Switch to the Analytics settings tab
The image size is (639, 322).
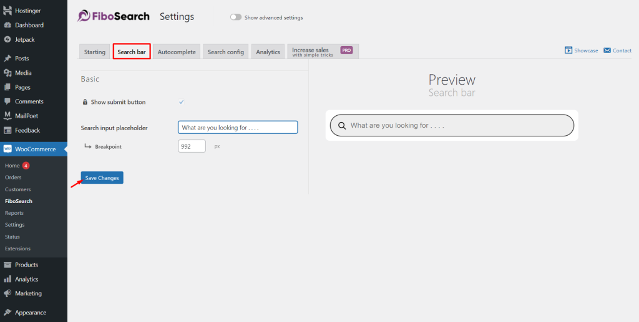[x=268, y=52]
